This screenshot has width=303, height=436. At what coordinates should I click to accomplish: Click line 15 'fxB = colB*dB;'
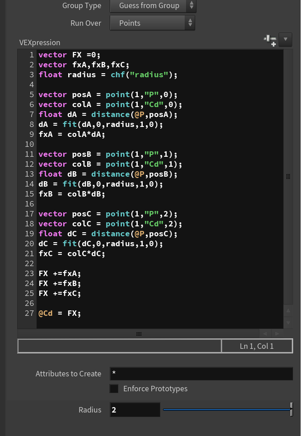click(72, 194)
